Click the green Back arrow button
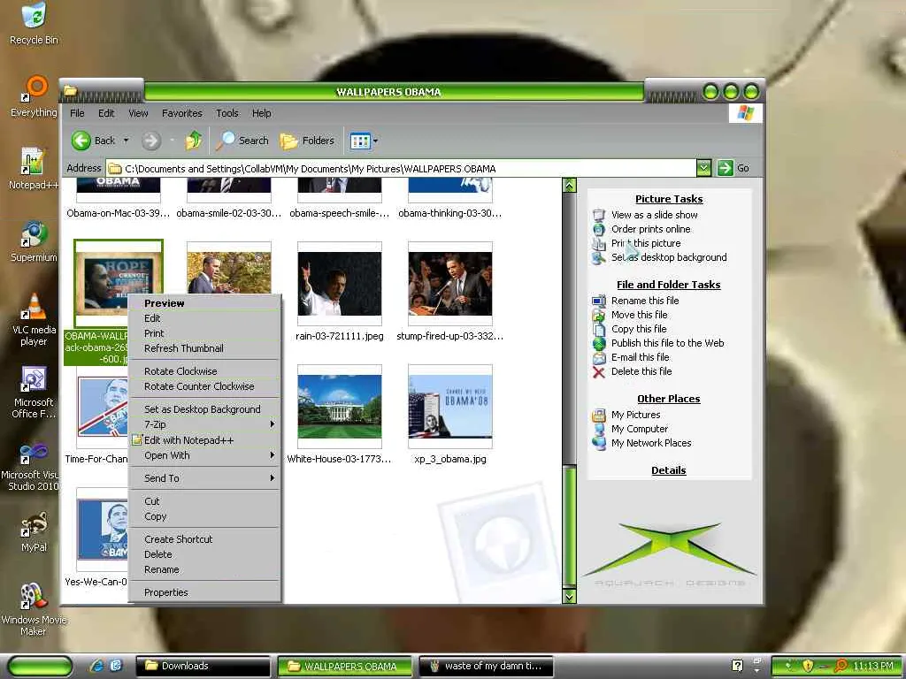Image resolution: width=906 pixels, height=679 pixels. pos(81,141)
